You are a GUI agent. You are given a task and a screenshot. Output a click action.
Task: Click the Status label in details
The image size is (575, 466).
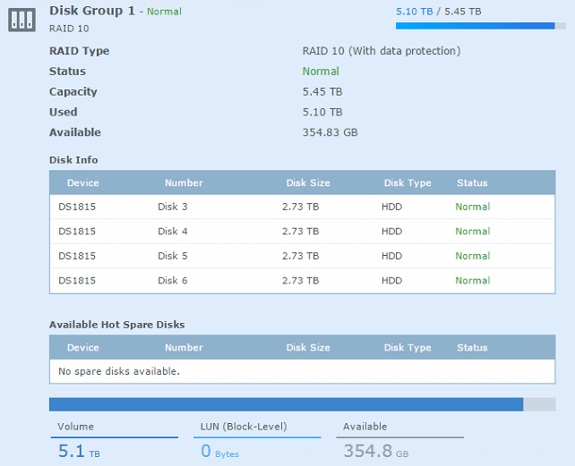[x=67, y=71]
